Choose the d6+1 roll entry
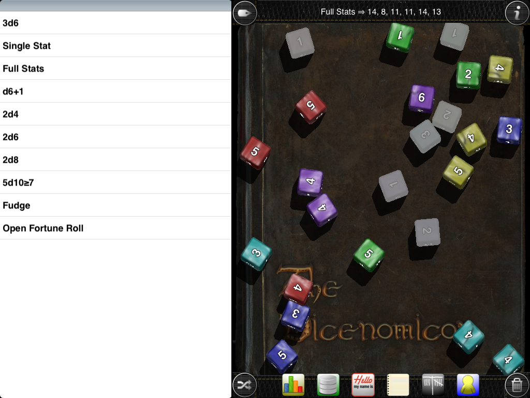 click(115, 91)
